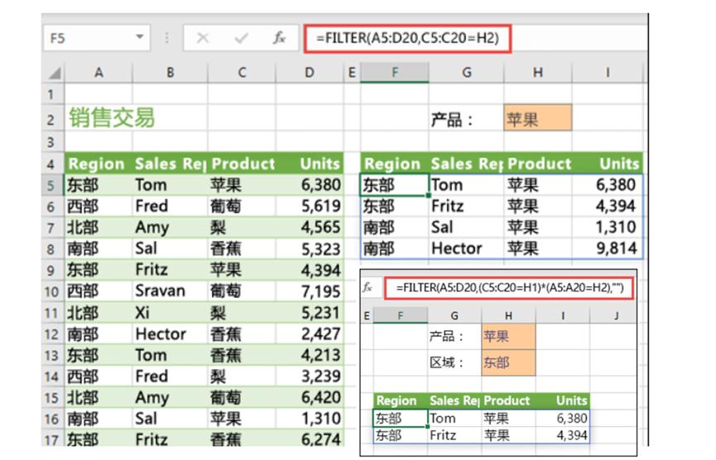Click green Region header cell in column A

[96, 163]
